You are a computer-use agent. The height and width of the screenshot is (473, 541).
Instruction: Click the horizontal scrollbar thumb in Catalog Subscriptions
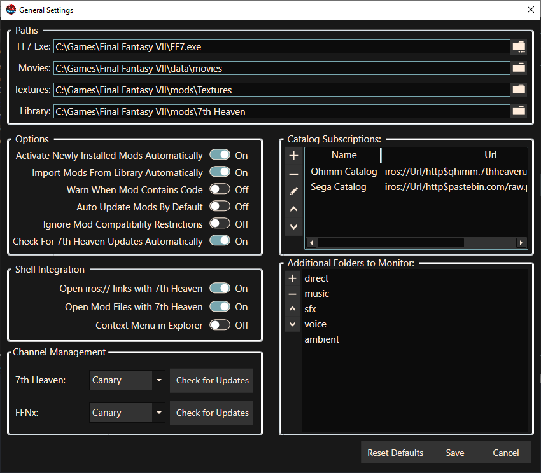391,243
